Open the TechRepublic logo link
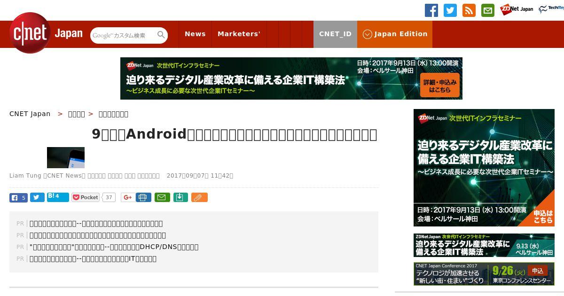Screen dimensions: 564x296 pyautogui.click(x=551, y=9)
